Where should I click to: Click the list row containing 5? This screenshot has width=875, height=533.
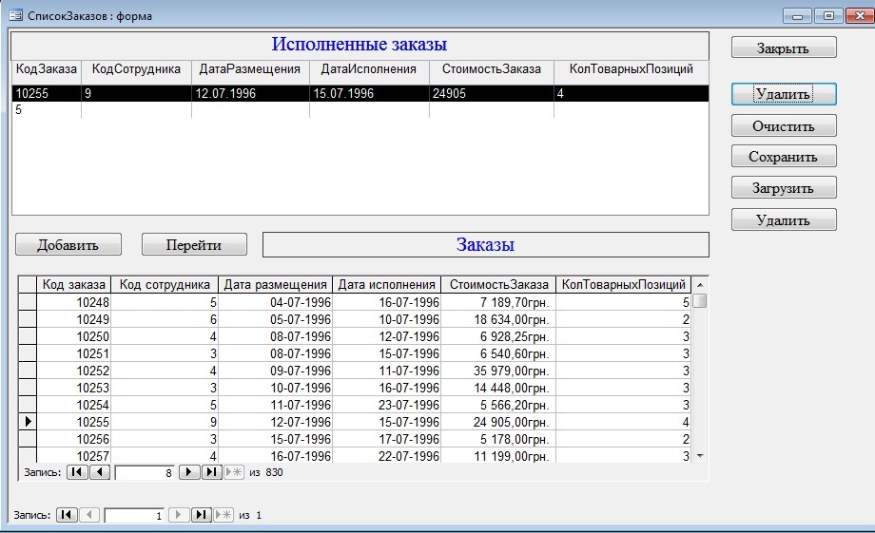tap(360, 110)
